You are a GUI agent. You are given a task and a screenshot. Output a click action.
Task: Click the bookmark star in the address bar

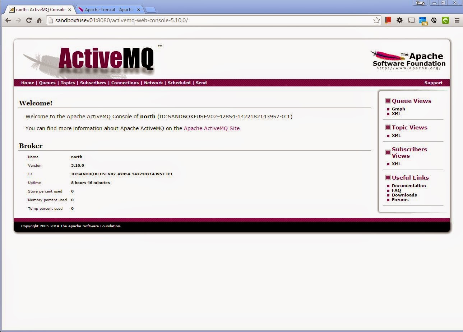[x=376, y=20]
